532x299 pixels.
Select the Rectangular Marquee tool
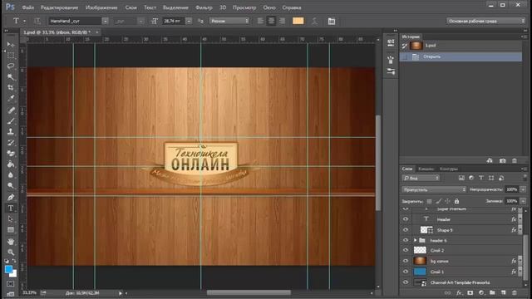[x=11, y=56]
